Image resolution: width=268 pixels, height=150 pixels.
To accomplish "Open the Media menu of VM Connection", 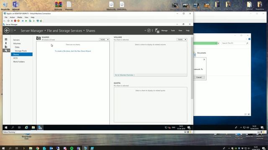I will coord(20,17).
